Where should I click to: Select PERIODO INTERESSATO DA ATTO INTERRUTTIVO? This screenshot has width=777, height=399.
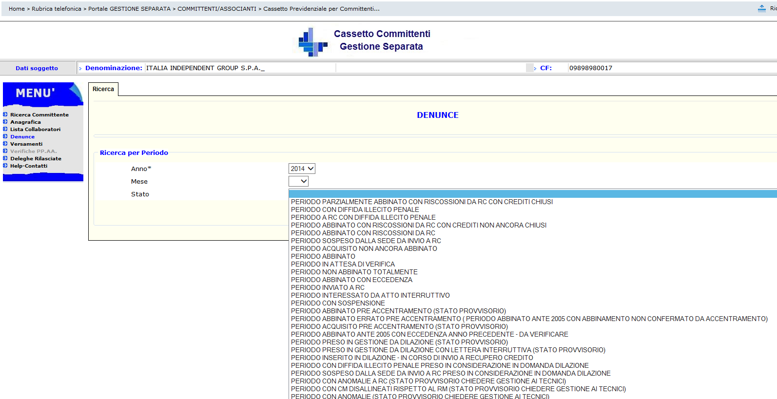(533, 295)
